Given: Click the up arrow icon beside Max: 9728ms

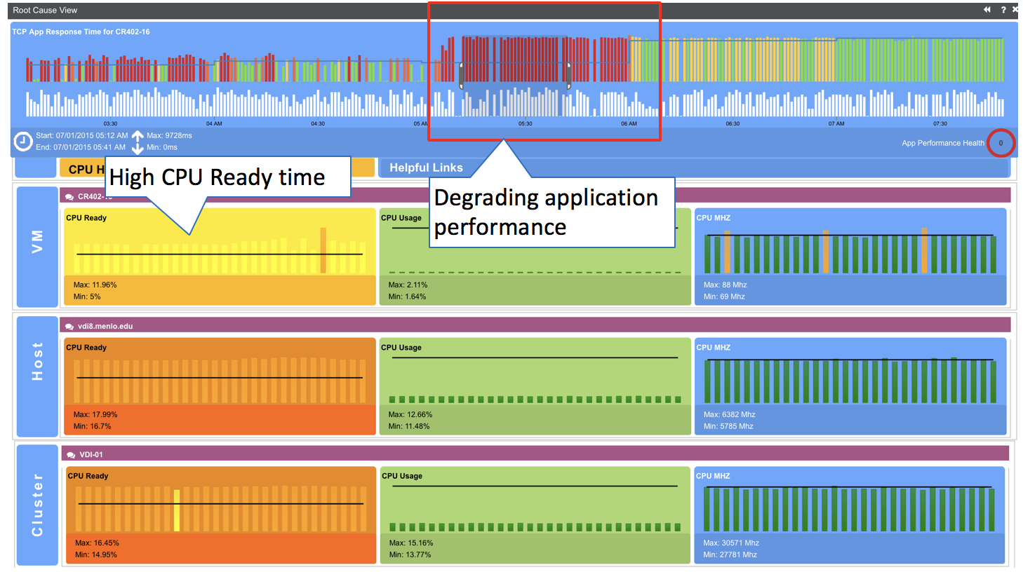Looking at the screenshot, I should (x=138, y=135).
